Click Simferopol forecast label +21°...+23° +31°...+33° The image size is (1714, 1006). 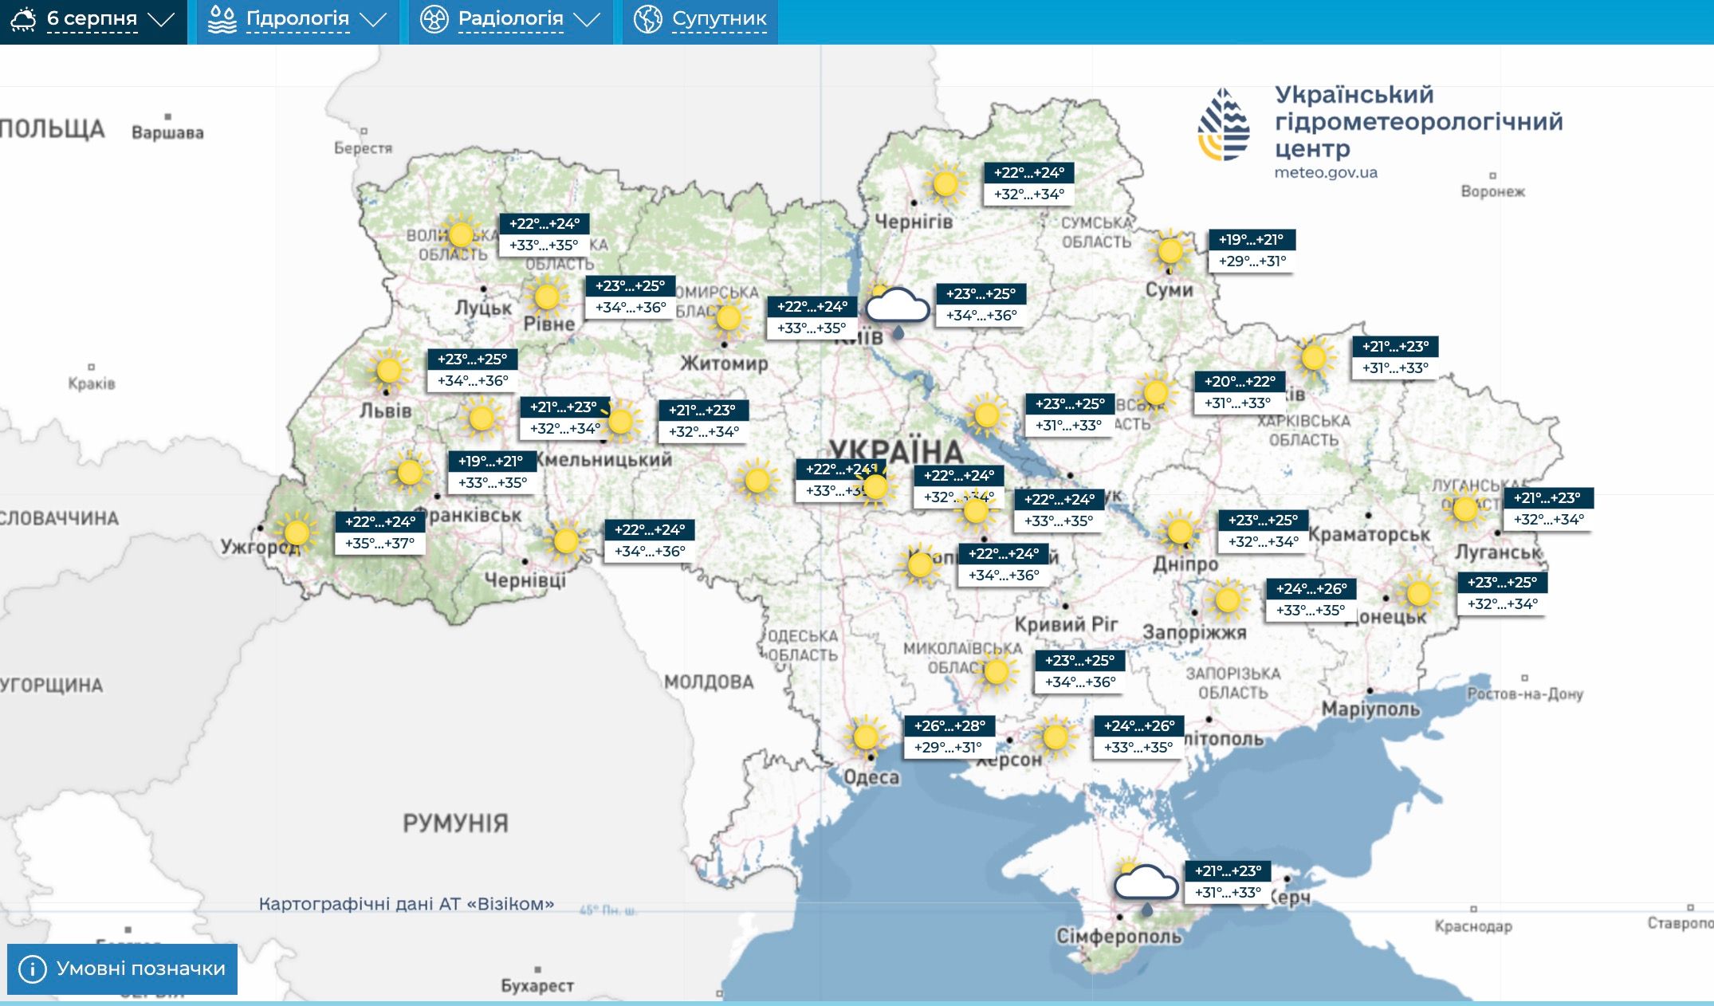pyautogui.click(x=1228, y=882)
